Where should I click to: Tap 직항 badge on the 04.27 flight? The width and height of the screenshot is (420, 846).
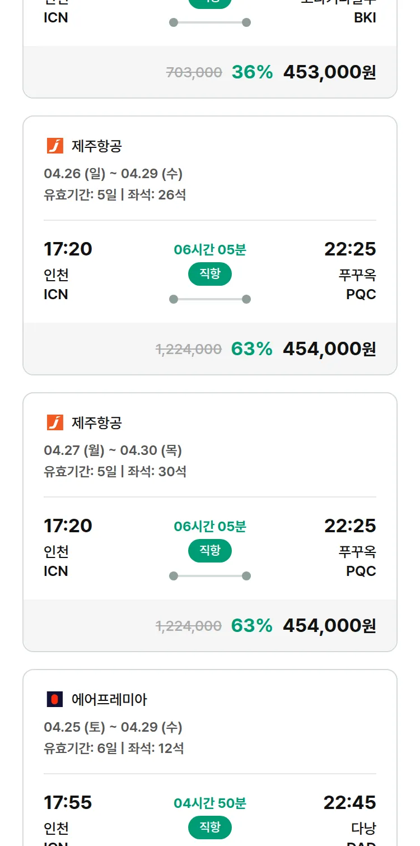coord(210,551)
